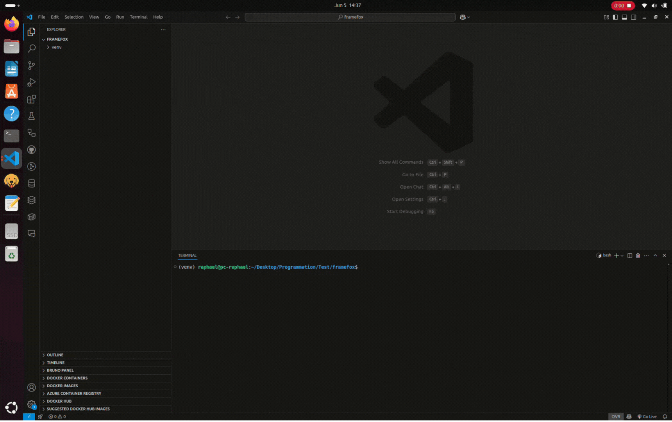Open the chat bubbles icon in activity bar
This screenshot has width=672, height=422.
[32, 234]
